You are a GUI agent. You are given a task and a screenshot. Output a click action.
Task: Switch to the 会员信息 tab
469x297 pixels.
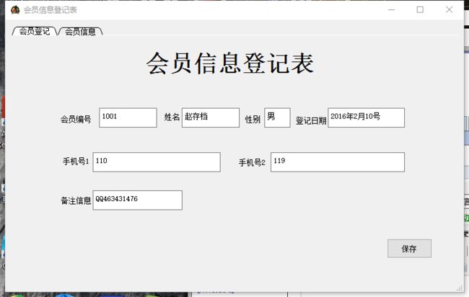[x=80, y=32]
